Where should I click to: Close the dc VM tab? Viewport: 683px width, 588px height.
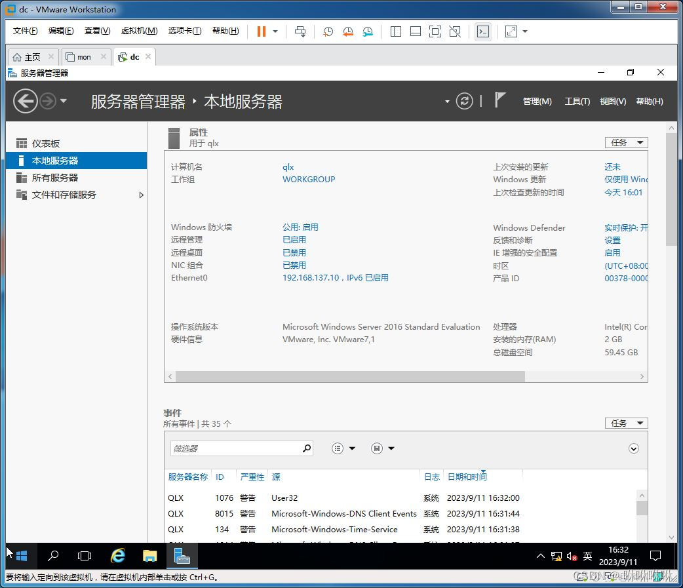pos(148,56)
